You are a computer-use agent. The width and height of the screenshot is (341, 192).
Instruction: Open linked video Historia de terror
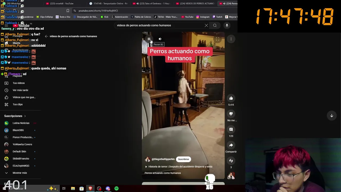[x=178, y=167]
